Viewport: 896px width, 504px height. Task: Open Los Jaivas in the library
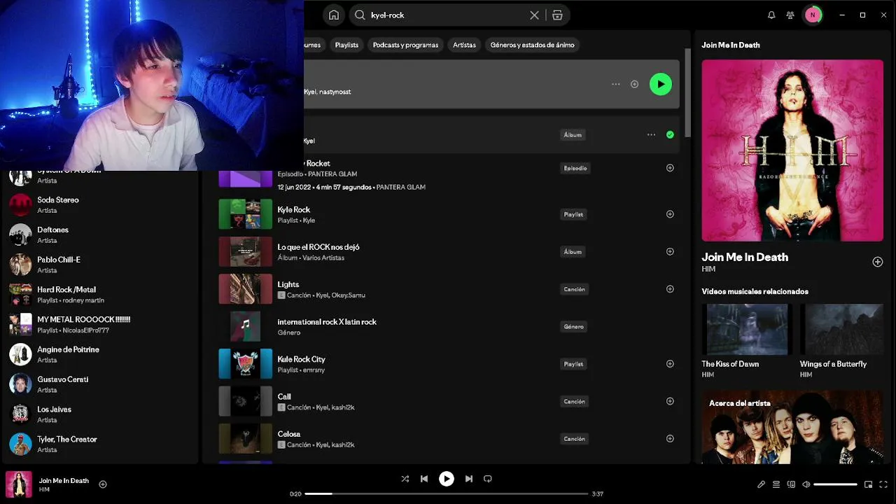[99, 414]
